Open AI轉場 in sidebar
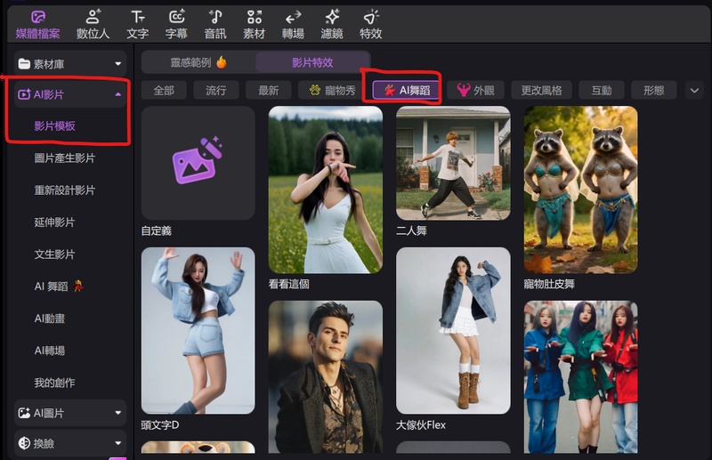 coord(50,351)
